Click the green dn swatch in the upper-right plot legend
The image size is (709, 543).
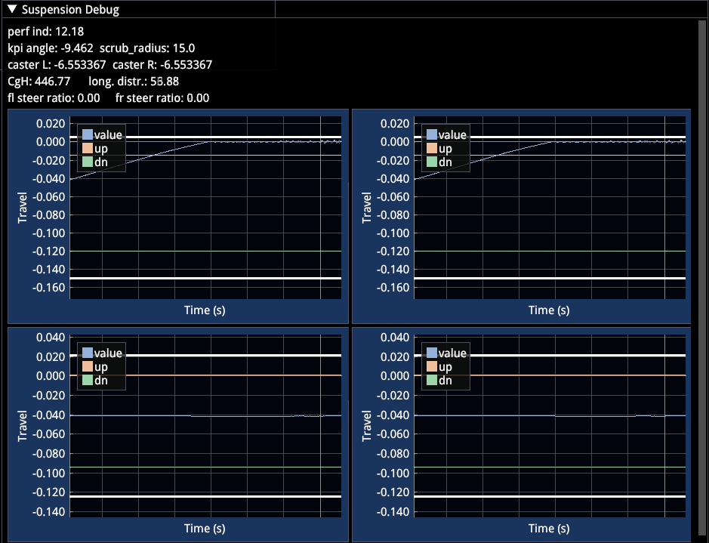[432, 162]
